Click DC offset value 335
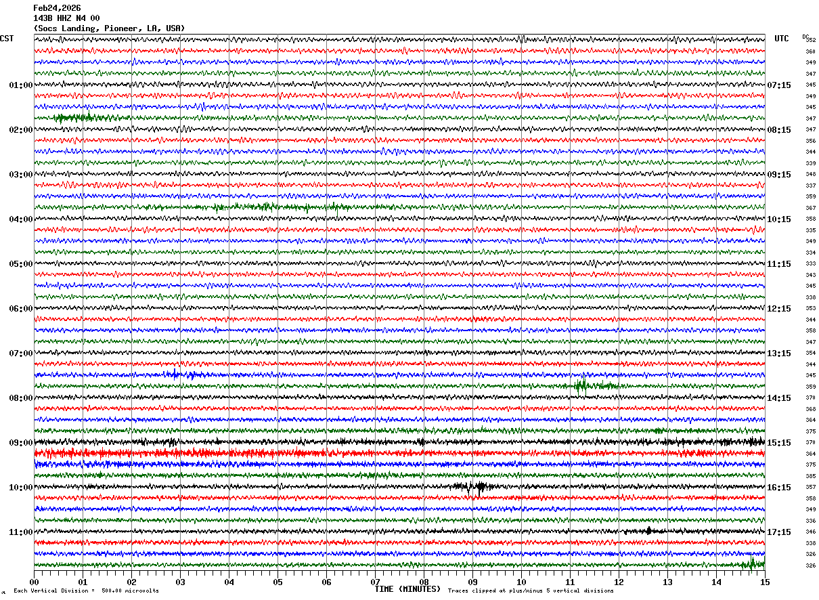 pos(810,230)
